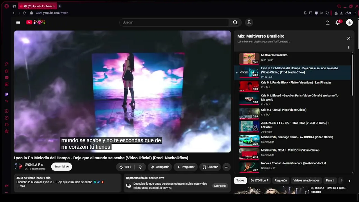Viewport: 359px width, 202px height.
Task: Save the video with Guardar
Action: (x=210, y=167)
